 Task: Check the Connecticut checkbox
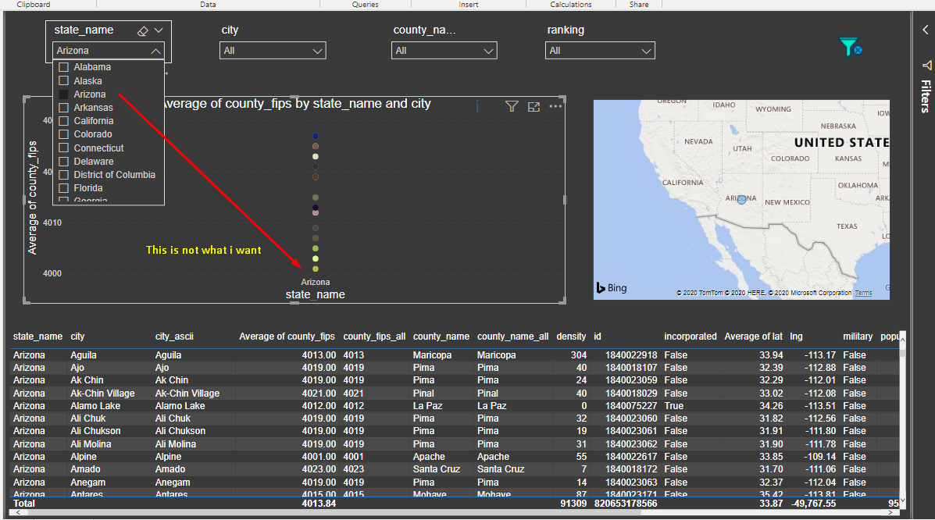coord(64,148)
